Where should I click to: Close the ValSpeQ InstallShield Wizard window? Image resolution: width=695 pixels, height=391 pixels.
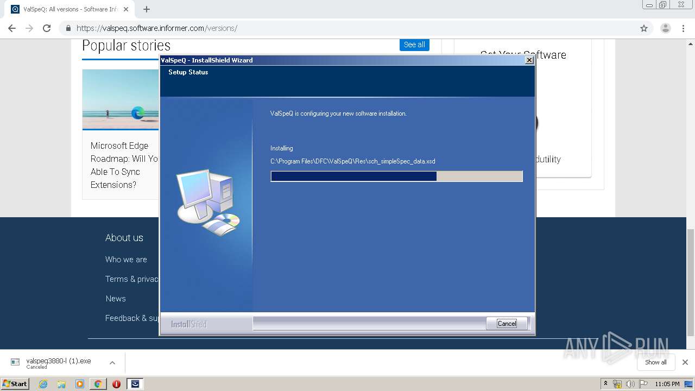529,60
